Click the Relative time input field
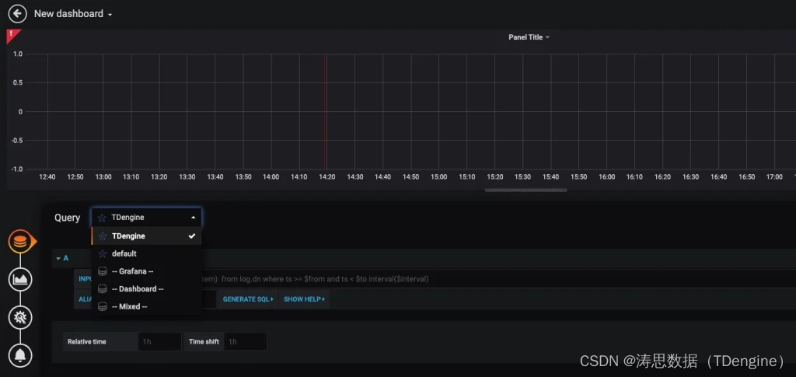This screenshot has width=796, height=377. (159, 341)
